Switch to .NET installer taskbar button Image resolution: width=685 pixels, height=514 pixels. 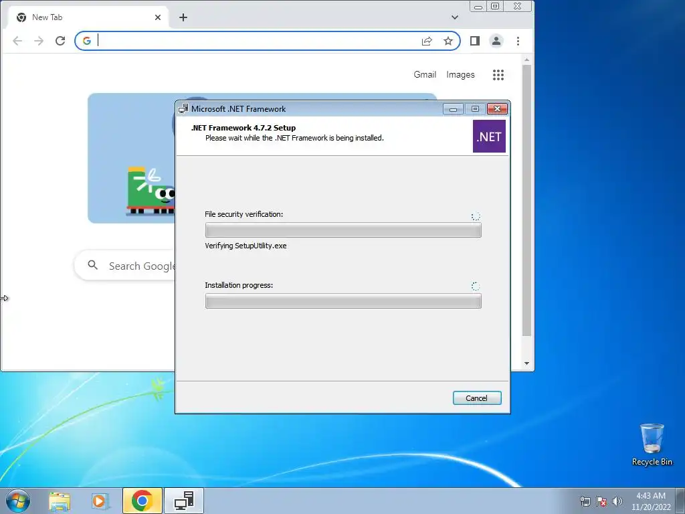pyautogui.click(x=184, y=501)
